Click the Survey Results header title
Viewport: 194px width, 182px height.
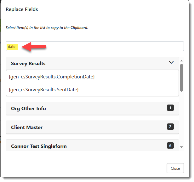tap(28, 63)
